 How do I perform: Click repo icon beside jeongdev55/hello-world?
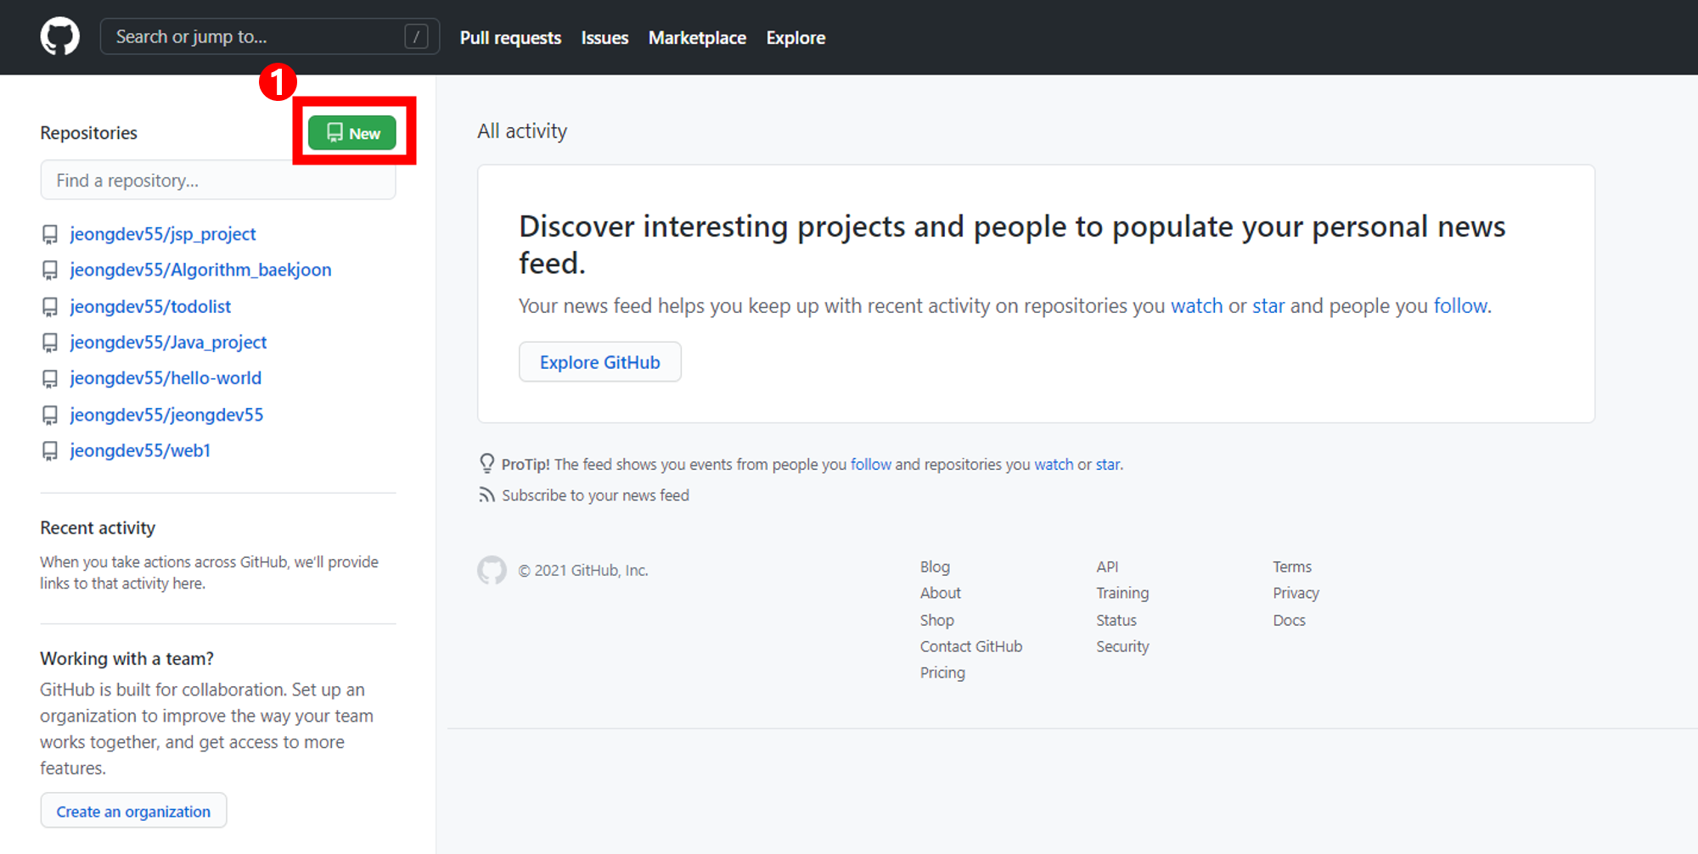(x=50, y=379)
